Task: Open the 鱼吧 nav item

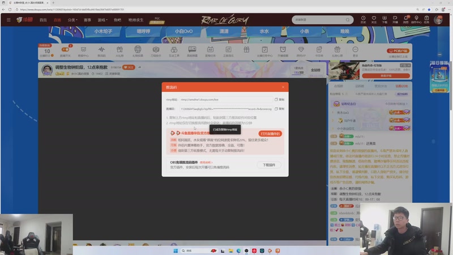Action: pyautogui.click(x=117, y=20)
